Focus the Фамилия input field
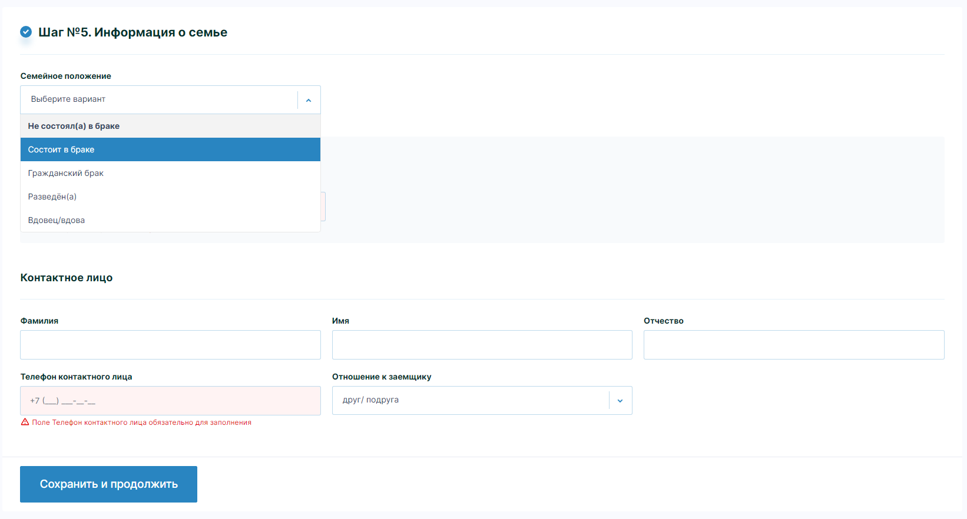Screen dimensions: 967x519 tap(170, 345)
